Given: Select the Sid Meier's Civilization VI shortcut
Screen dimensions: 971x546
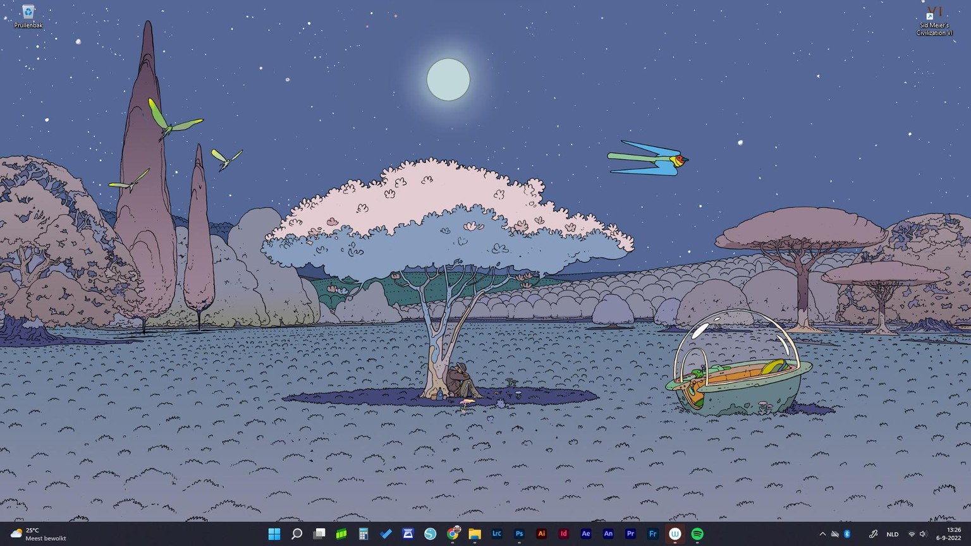Looking at the screenshot, I should (934, 21).
